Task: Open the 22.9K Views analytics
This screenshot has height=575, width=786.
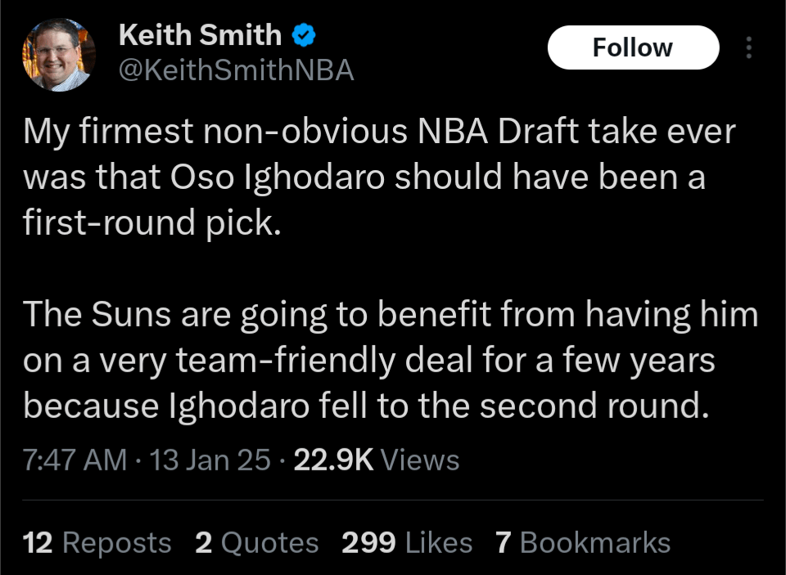Action: tap(376, 460)
